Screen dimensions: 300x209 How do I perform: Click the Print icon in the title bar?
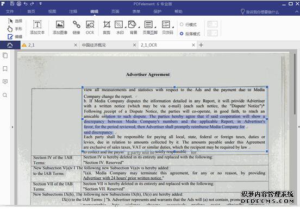click(x=18, y=3)
